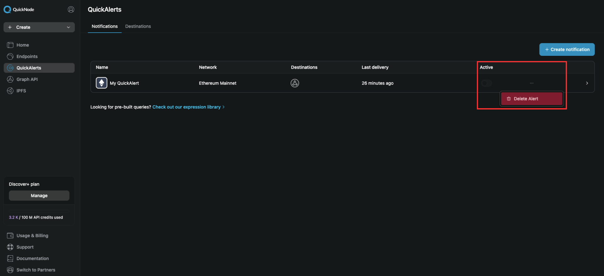Switch to the Destinations tab

[138, 26]
